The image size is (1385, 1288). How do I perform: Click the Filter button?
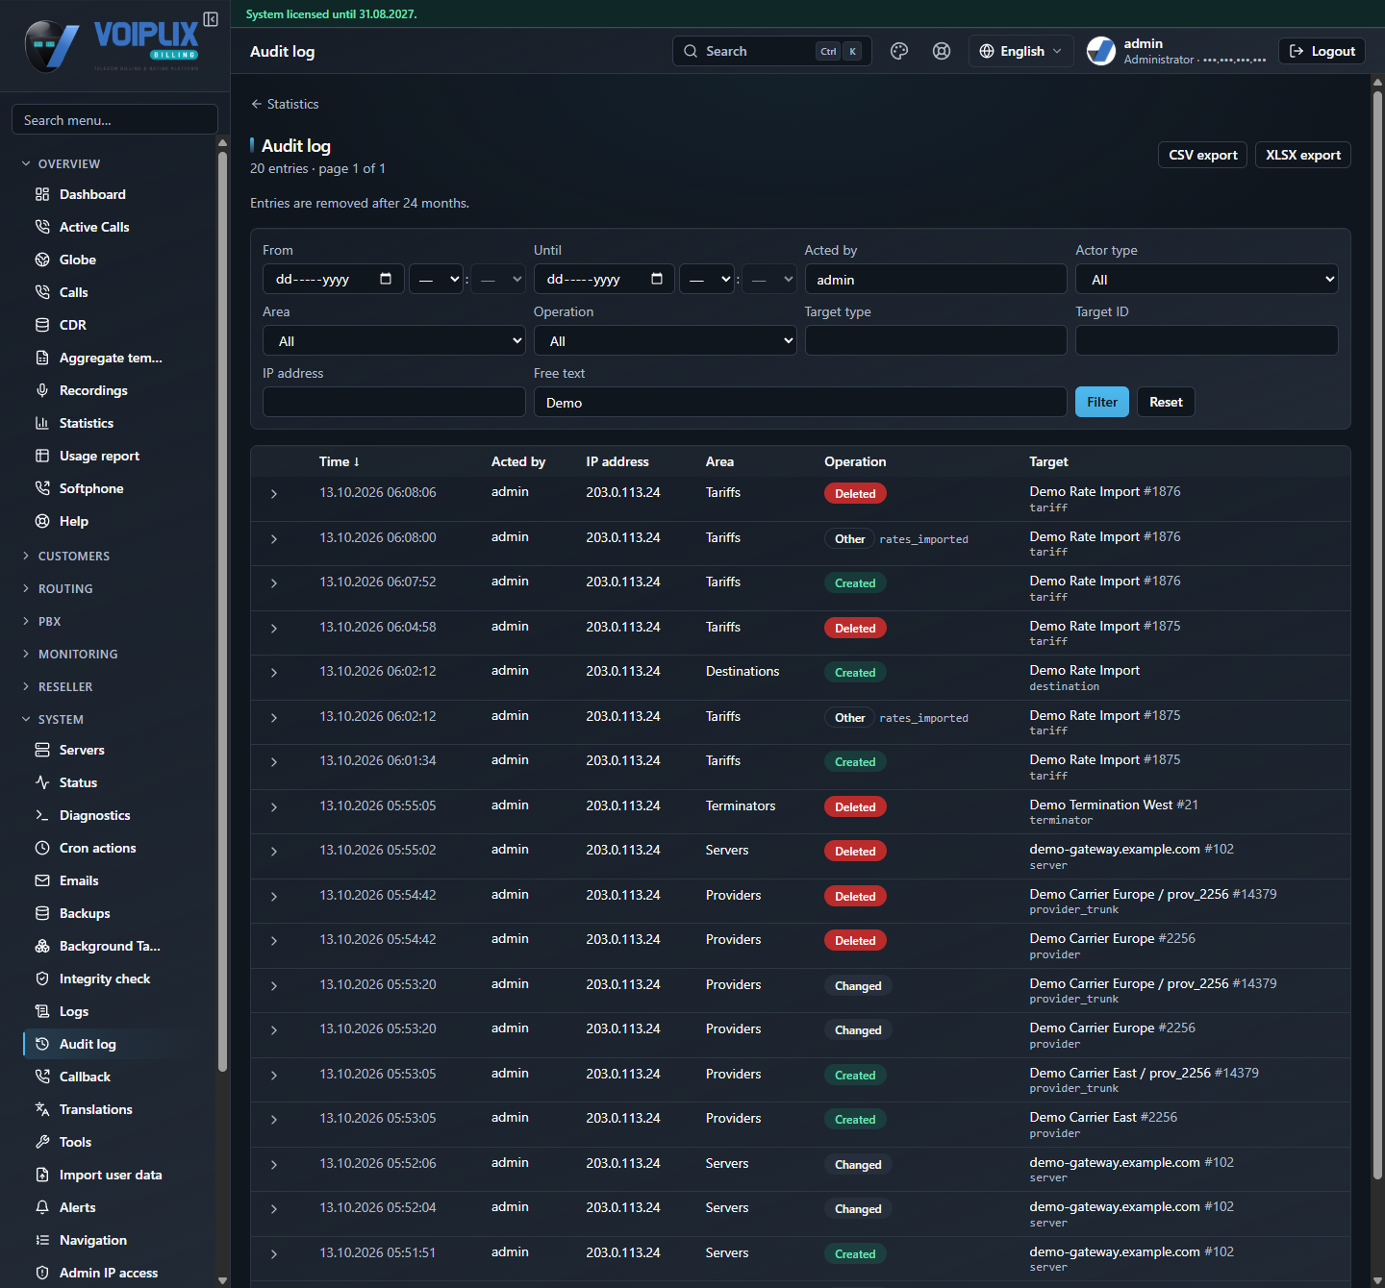(1101, 402)
